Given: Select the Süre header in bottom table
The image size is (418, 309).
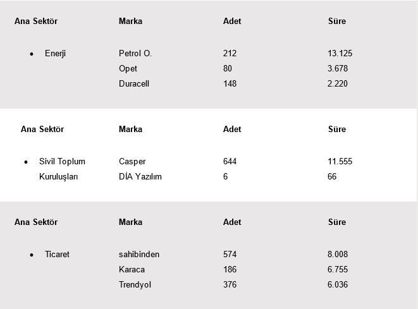Looking at the screenshot, I should 336,222.
